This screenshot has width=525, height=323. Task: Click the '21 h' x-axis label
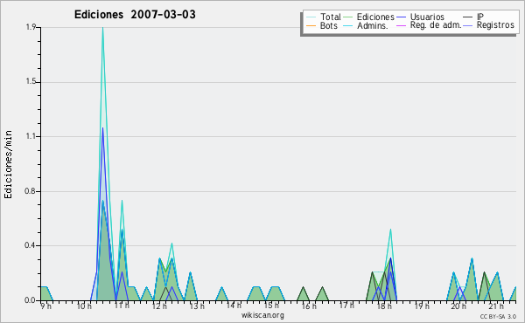click(496, 306)
